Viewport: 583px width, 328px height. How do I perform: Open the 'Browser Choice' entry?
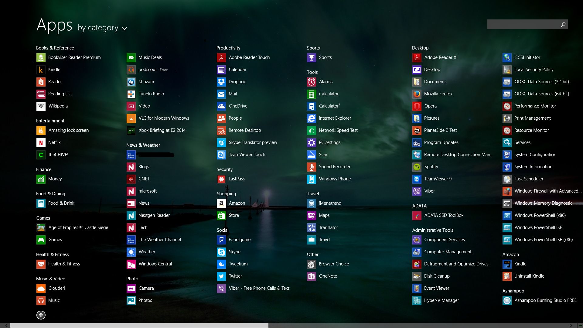328,264
